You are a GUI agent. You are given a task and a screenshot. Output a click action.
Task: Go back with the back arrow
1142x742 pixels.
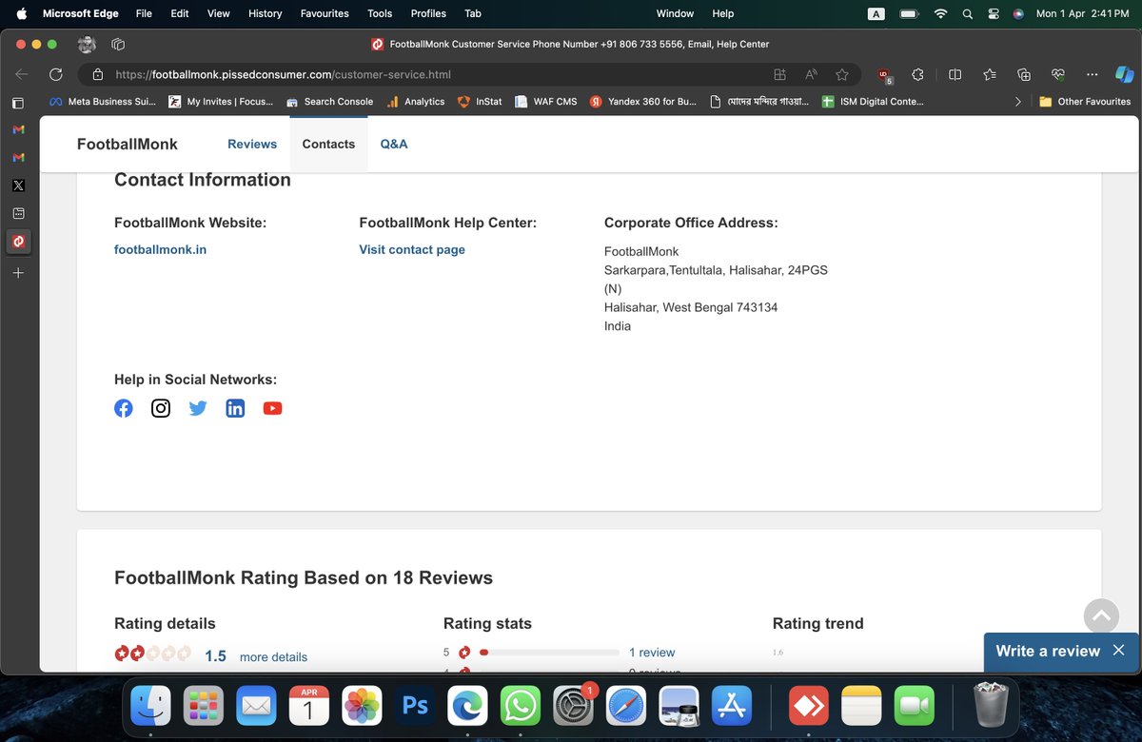(x=22, y=74)
